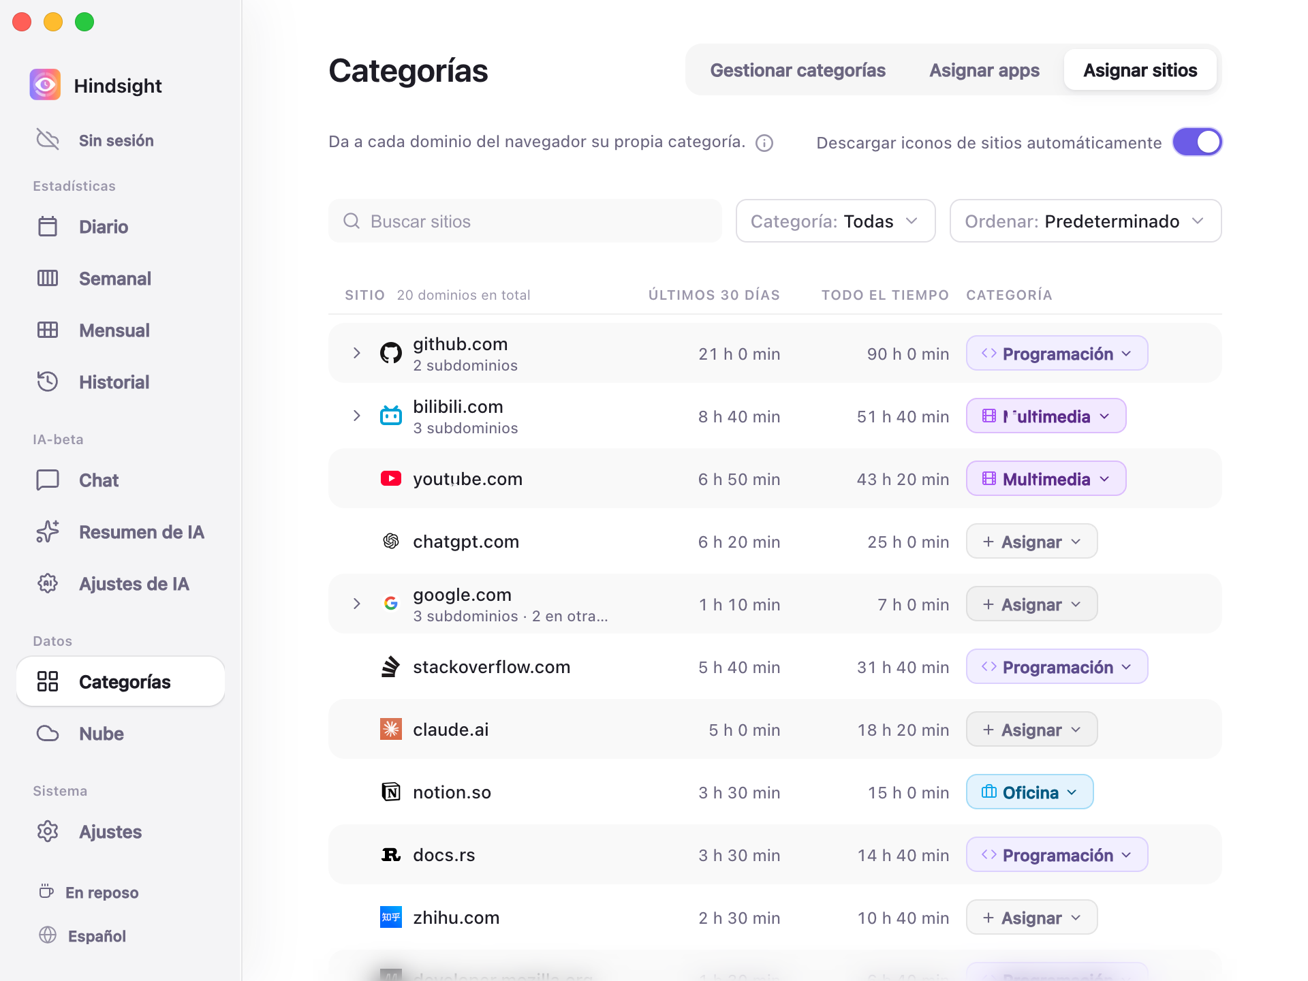Open the Semanal columns icon
The width and height of the screenshot is (1308, 981).
click(x=48, y=278)
